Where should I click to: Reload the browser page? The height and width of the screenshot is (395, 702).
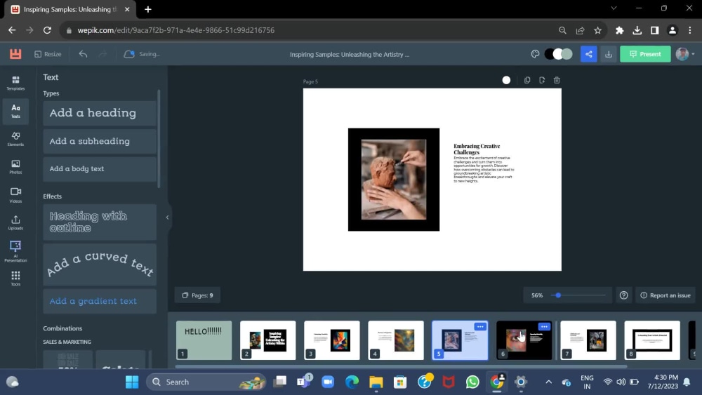(x=47, y=30)
